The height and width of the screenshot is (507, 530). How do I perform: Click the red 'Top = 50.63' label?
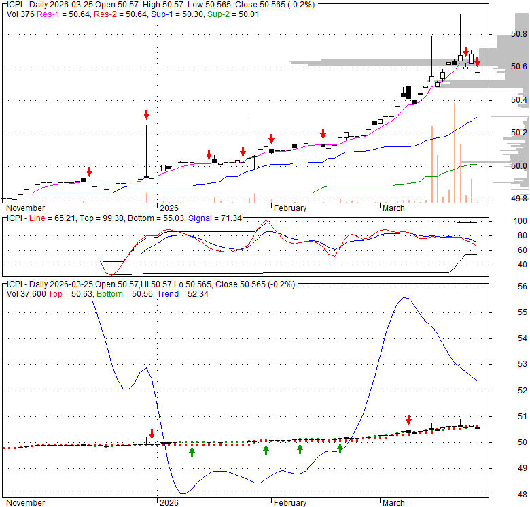(70, 294)
